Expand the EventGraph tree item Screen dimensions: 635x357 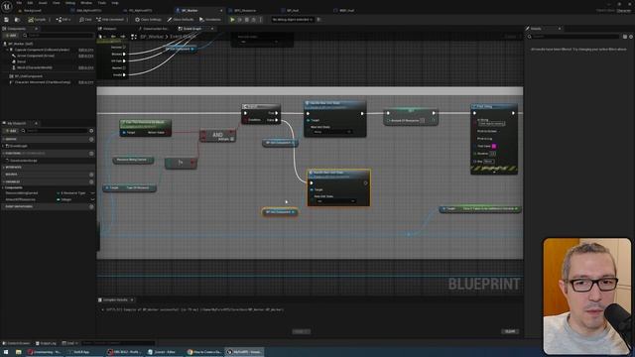[x=4, y=146]
